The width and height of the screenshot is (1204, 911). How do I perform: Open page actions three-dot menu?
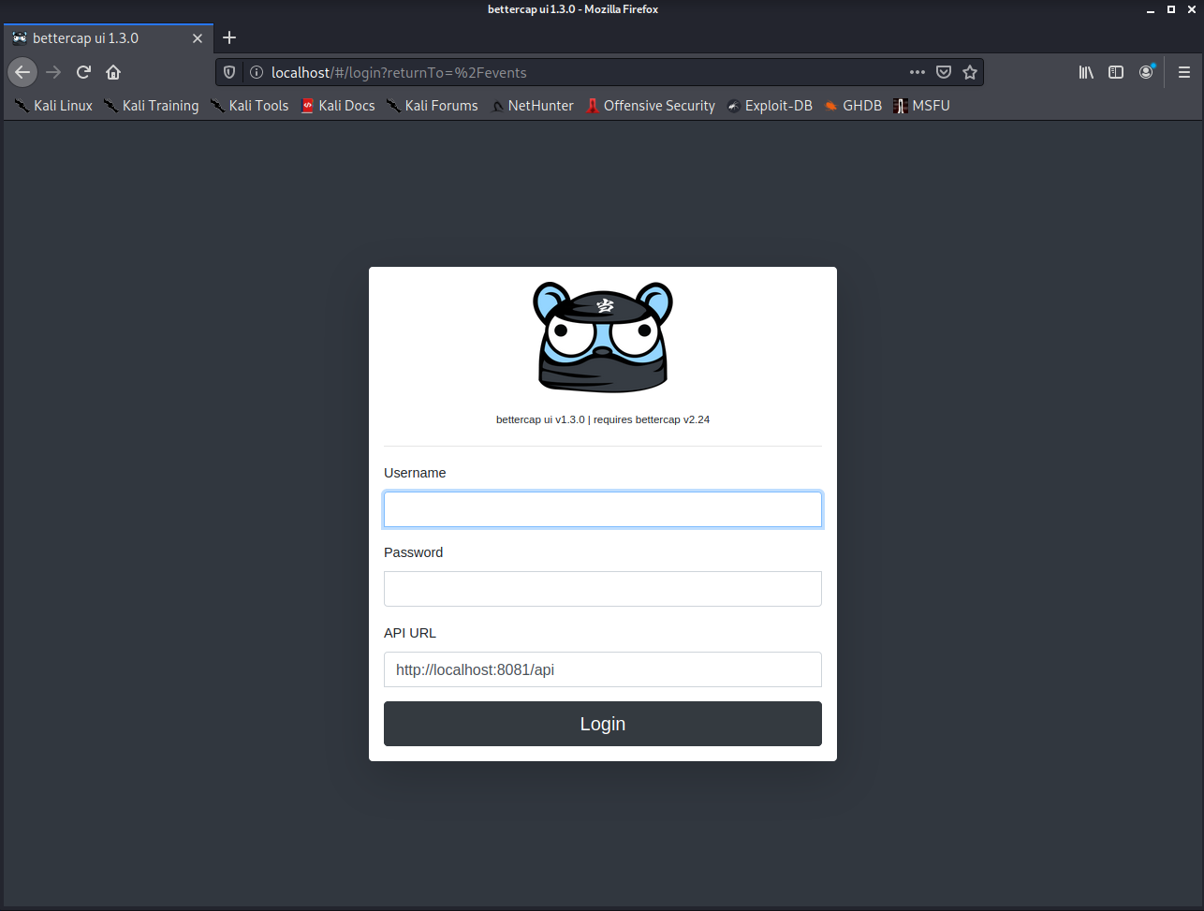pos(918,72)
